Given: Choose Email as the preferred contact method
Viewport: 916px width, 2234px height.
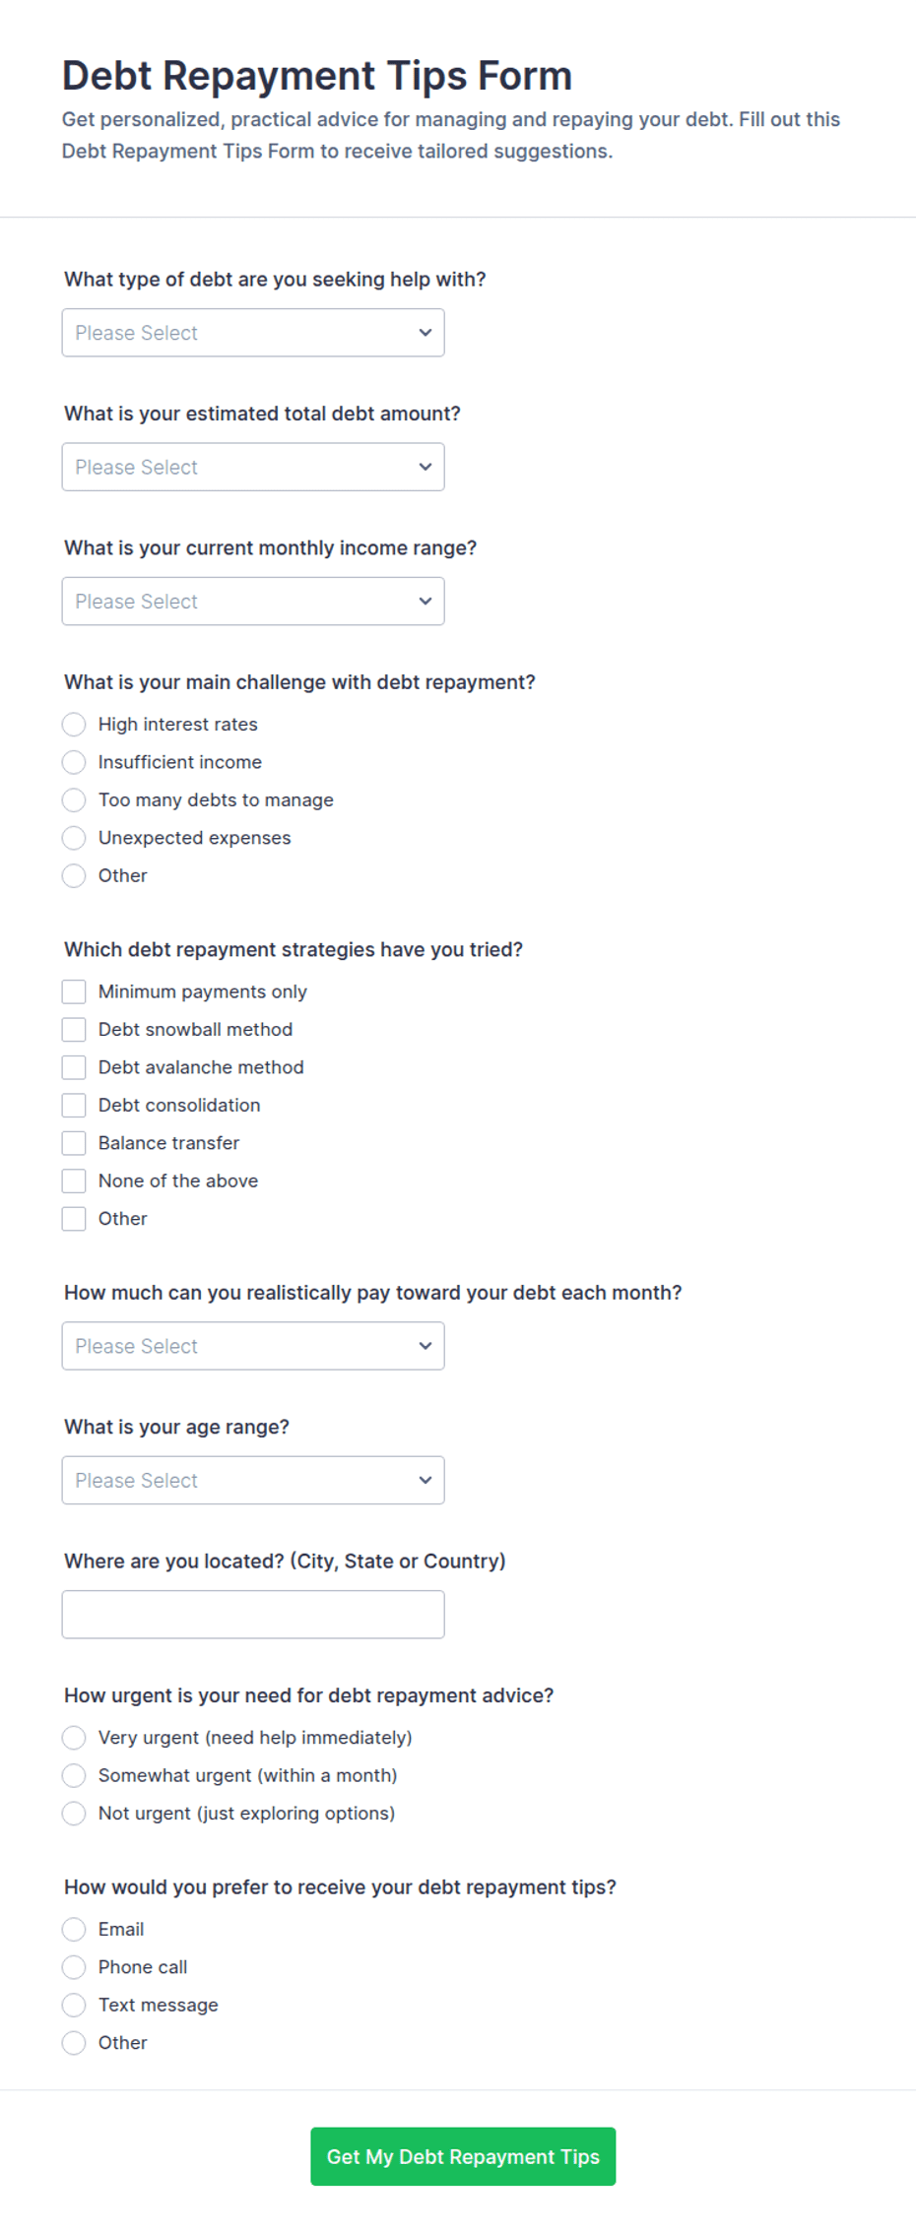Looking at the screenshot, I should click(x=74, y=1930).
